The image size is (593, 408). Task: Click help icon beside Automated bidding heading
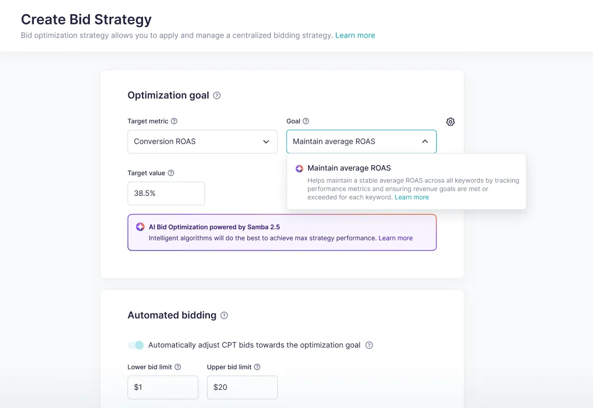pyautogui.click(x=224, y=316)
